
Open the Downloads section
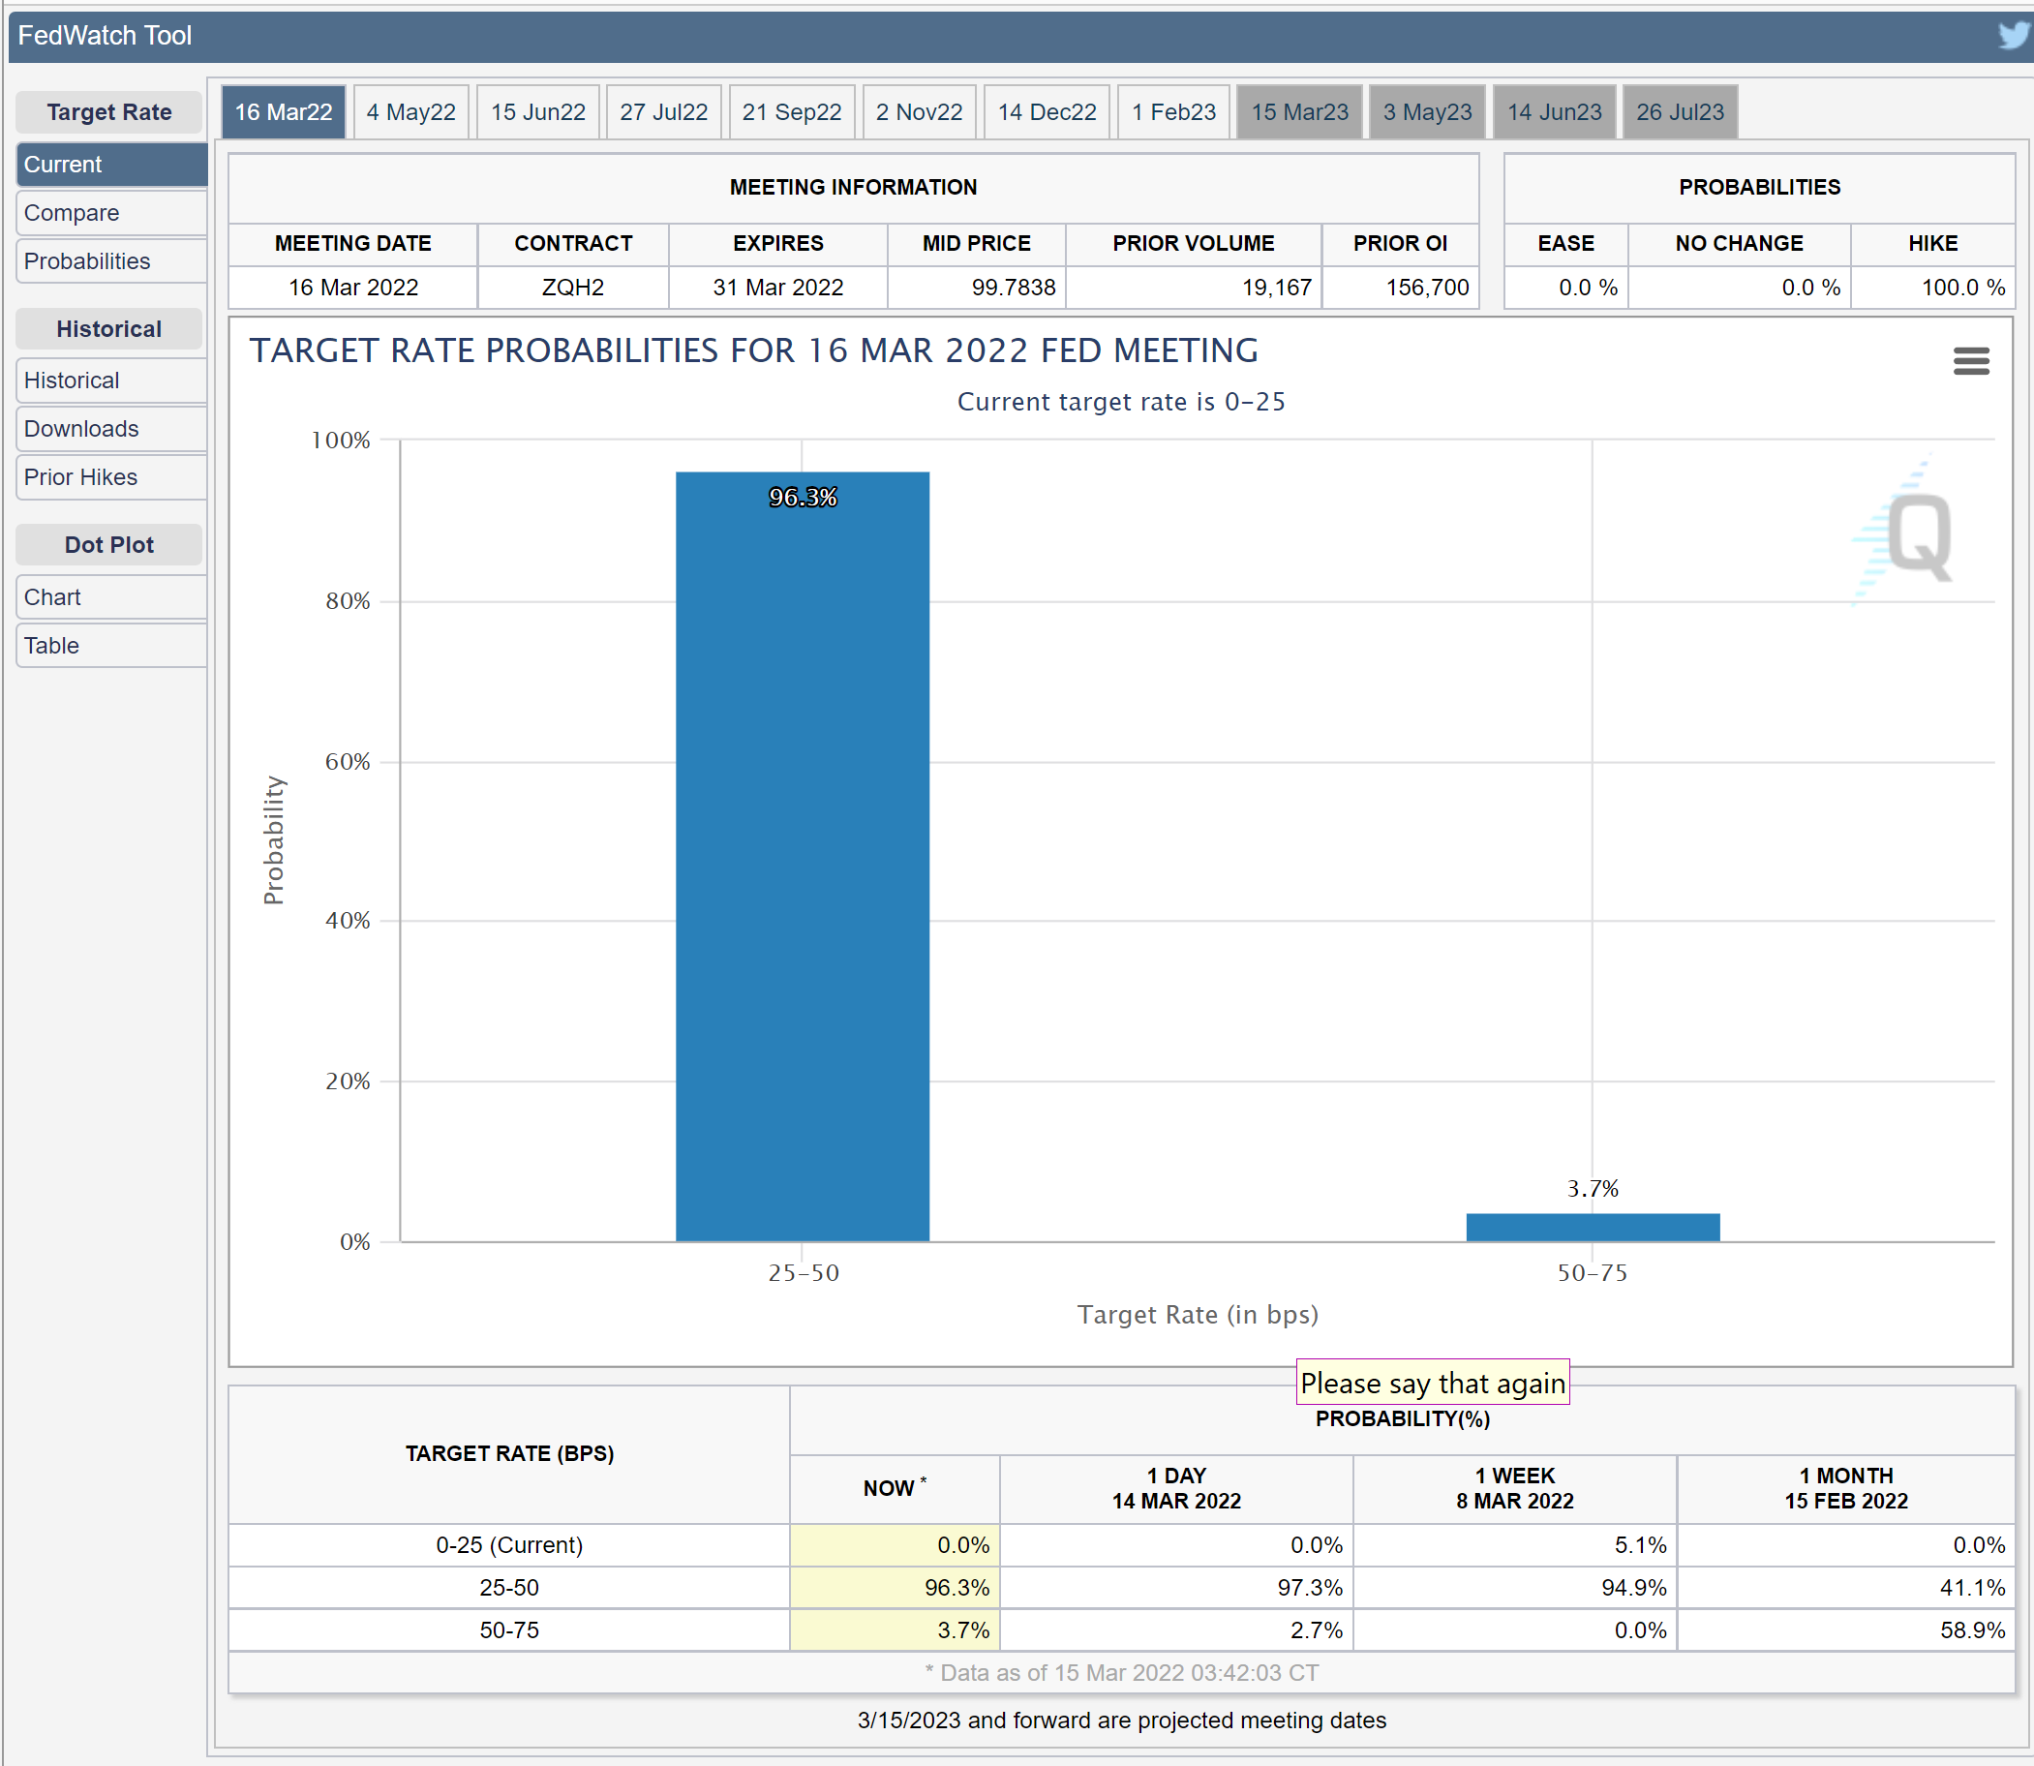pyautogui.click(x=110, y=429)
